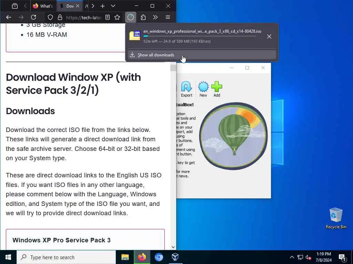
Task: Click VirtualBox cube icon on taskbar
Action: coord(175,257)
